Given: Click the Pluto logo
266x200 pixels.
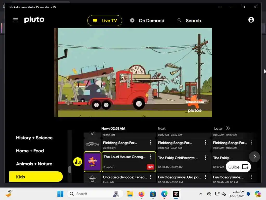Looking at the screenshot, I should (x=34, y=20).
